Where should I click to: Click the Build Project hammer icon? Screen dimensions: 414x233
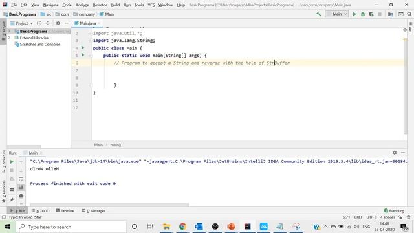click(319, 14)
